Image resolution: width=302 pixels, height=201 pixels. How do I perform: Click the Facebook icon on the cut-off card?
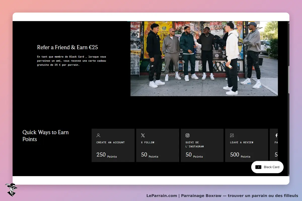point(276,135)
